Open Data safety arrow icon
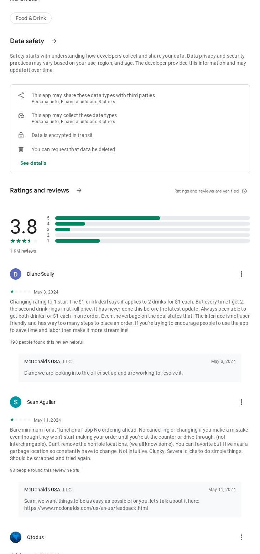The width and height of the screenshot is (260, 554). click(54, 41)
